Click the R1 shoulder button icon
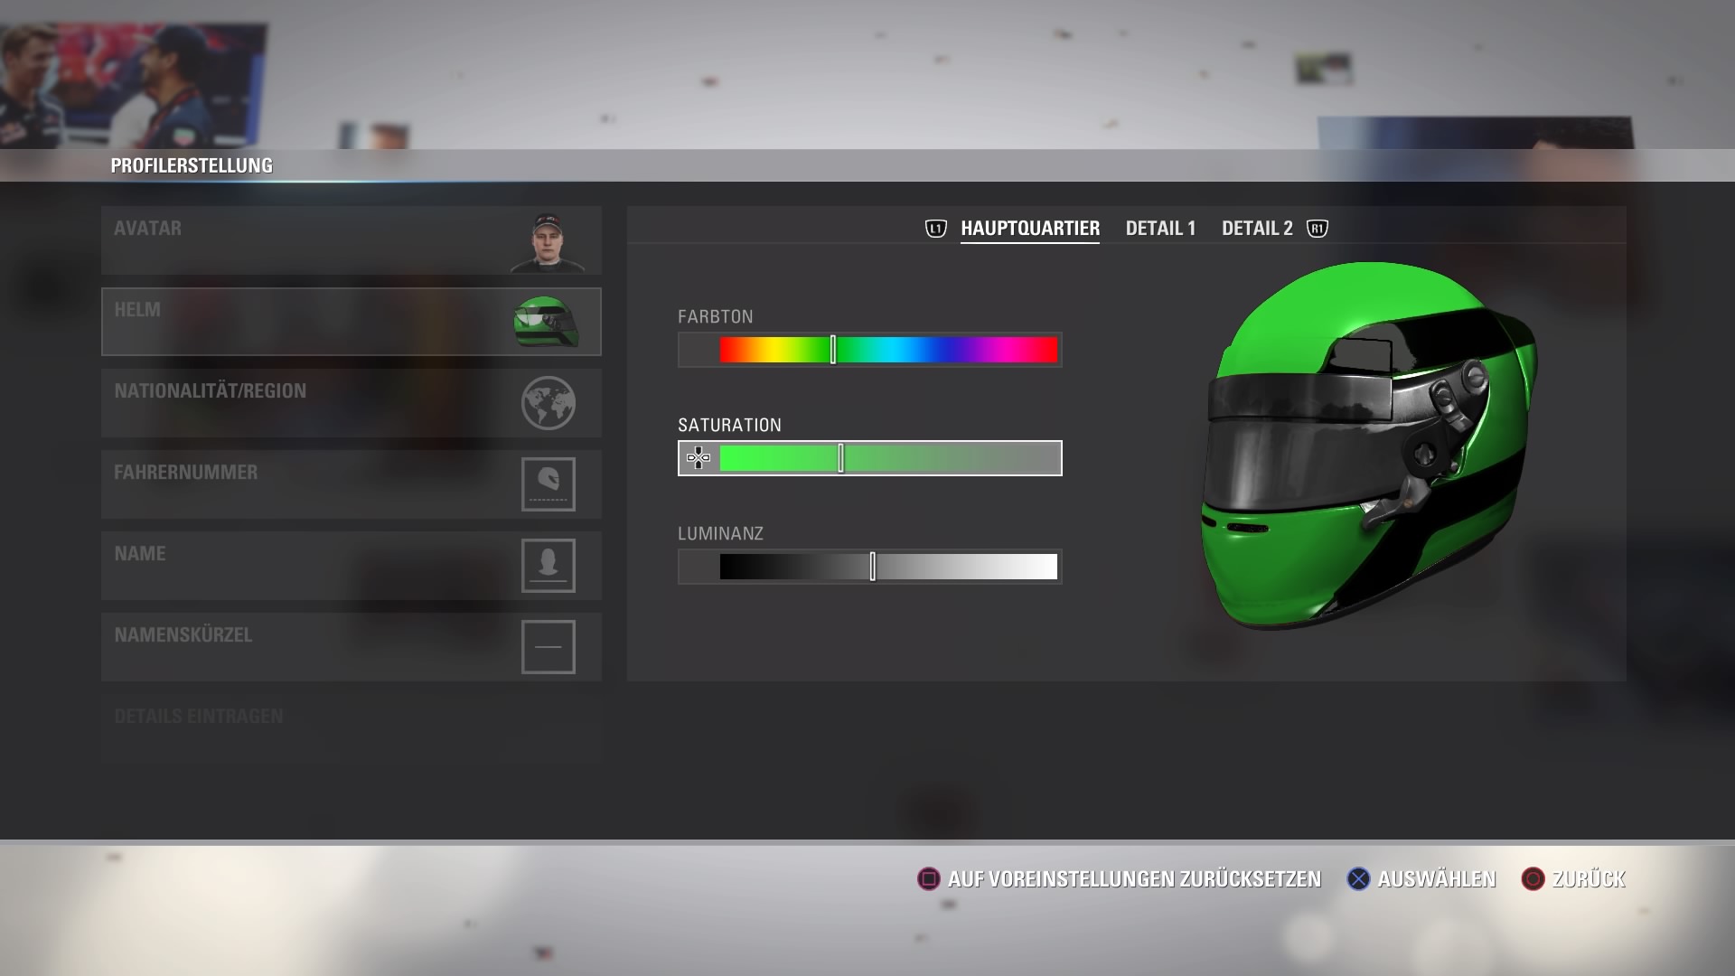The height and width of the screenshot is (976, 1735). click(1318, 229)
